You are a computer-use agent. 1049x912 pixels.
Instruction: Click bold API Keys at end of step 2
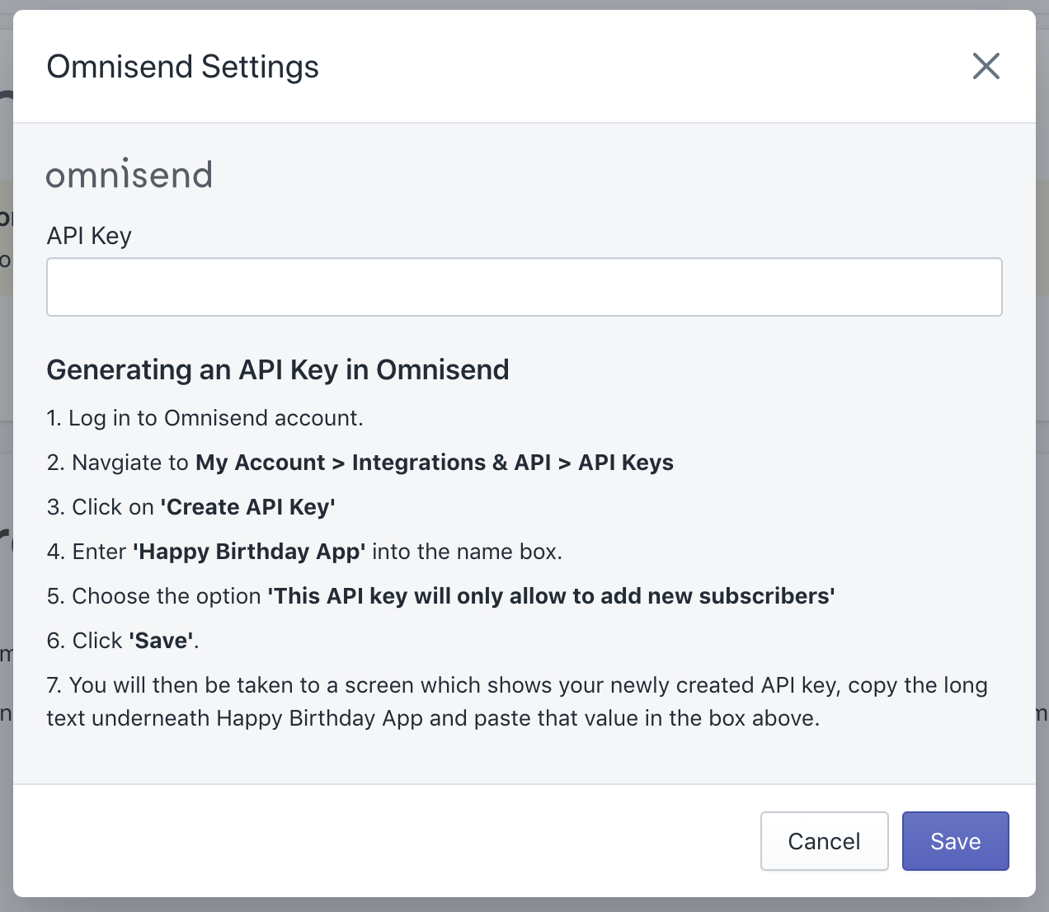tap(626, 463)
